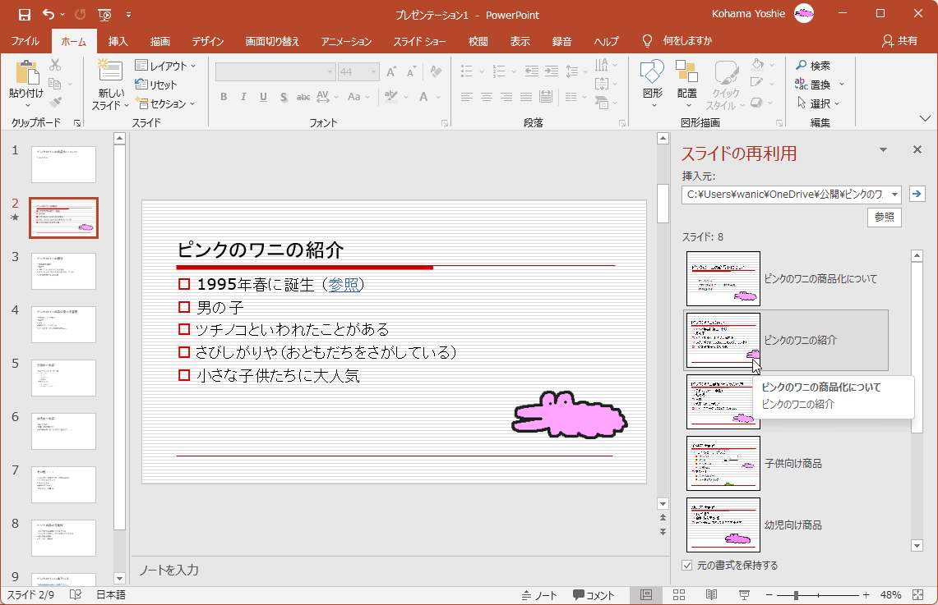
Task: Open the Animations tab
Action: pos(346,41)
